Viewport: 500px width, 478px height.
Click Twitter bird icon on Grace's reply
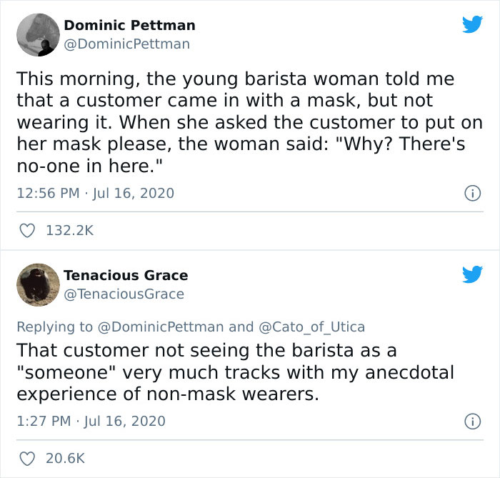pyautogui.click(x=472, y=275)
